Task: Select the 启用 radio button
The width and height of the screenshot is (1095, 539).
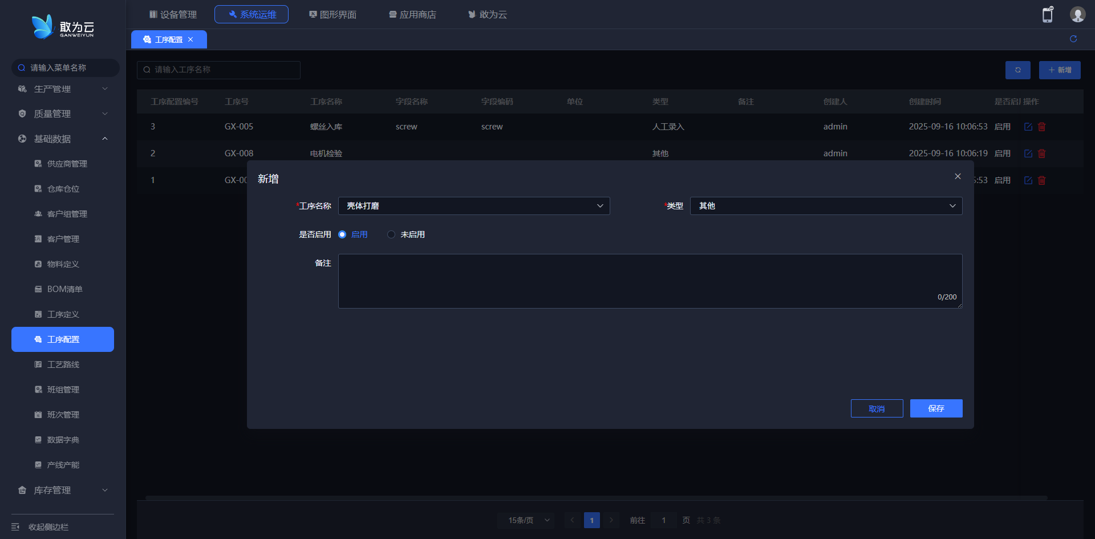Action: [x=342, y=234]
